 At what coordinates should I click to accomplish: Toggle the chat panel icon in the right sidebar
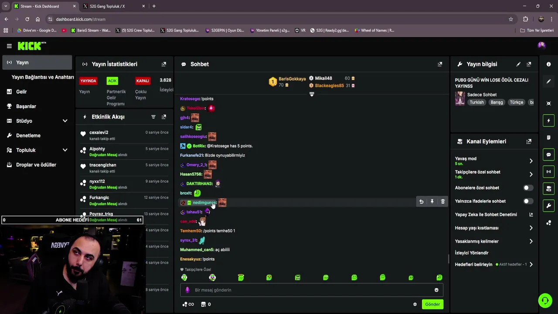tap(548, 155)
